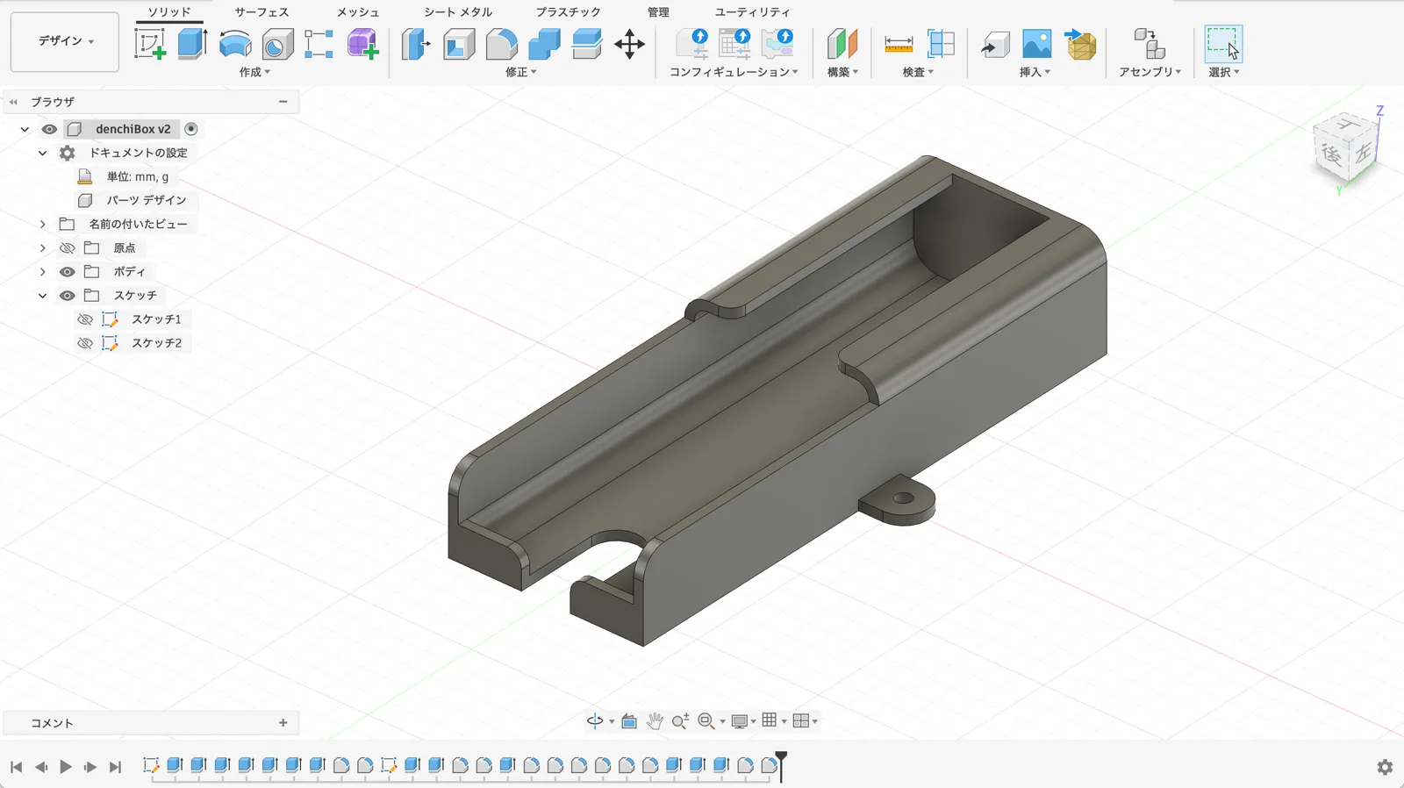Select the Measure tool
Image resolution: width=1404 pixels, height=788 pixels.
click(x=899, y=44)
